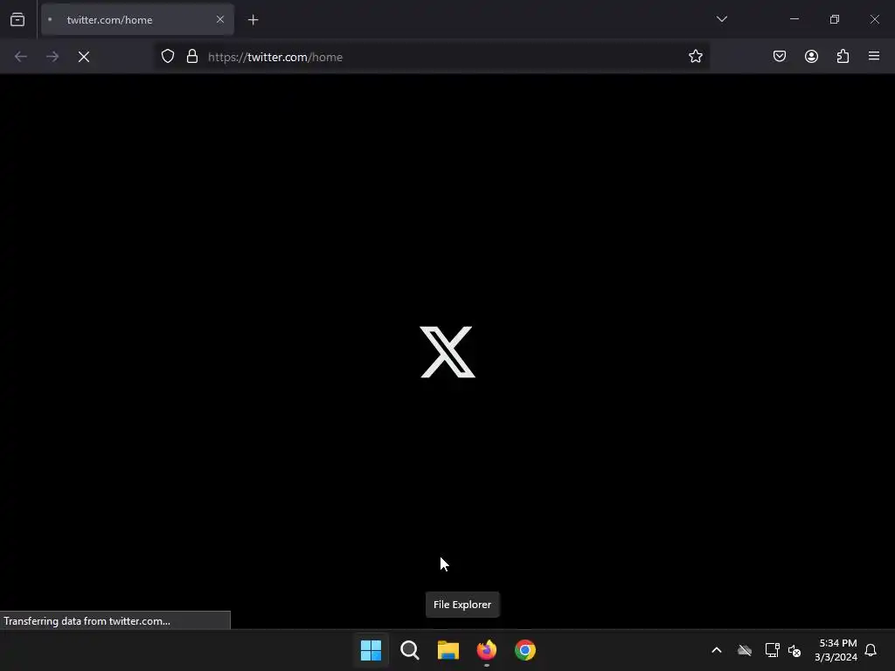
Task: Launch Google Chrome from taskbar
Action: pos(525,650)
